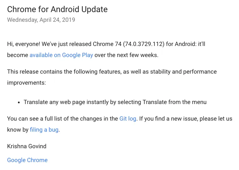Click the 'over the next few weeks' text

[x=126, y=55]
